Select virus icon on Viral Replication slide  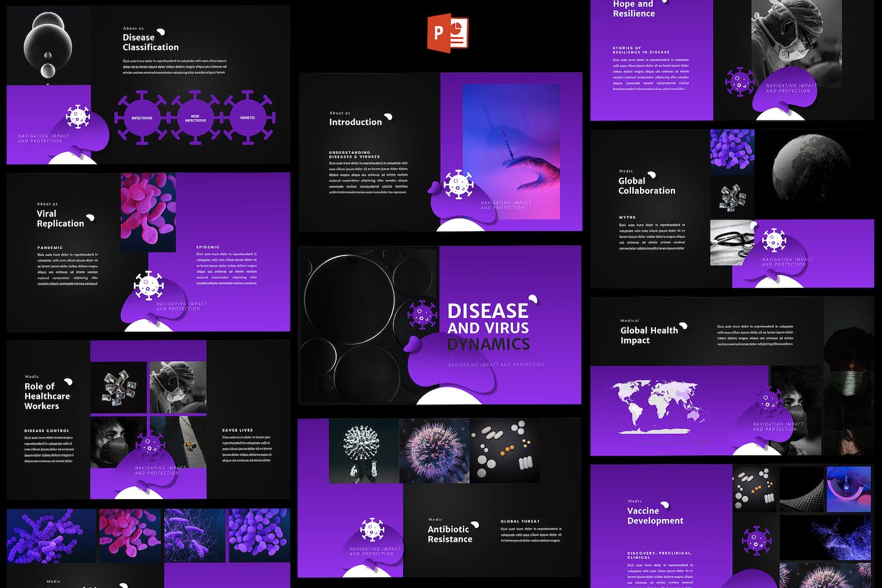pyautogui.click(x=148, y=285)
